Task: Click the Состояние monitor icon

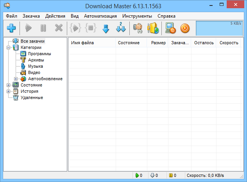Action: 16,85
